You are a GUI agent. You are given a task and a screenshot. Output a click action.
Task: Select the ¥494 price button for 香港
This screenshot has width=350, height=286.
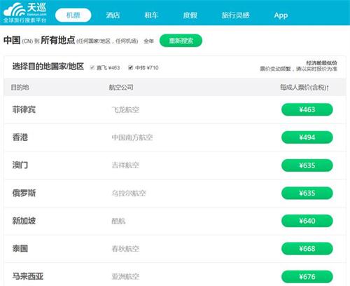pos(307,137)
